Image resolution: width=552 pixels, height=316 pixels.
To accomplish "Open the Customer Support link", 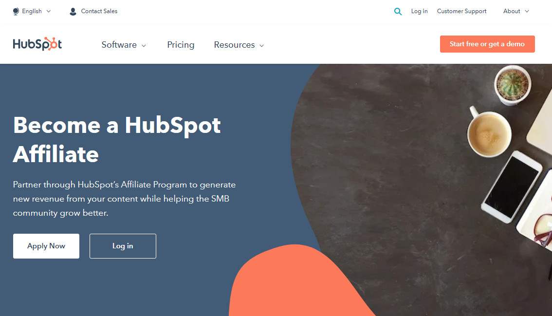I will pos(461,11).
